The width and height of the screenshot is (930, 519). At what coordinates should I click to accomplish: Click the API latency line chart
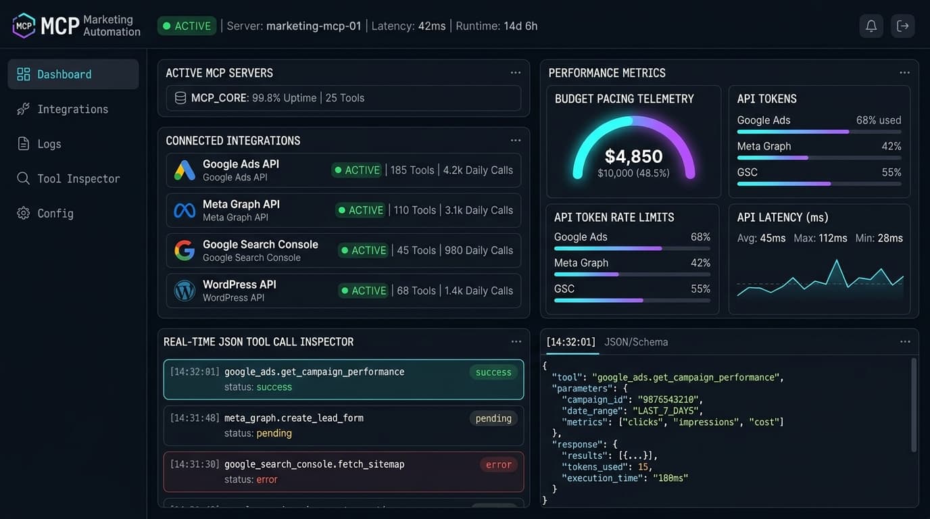click(820, 278)
